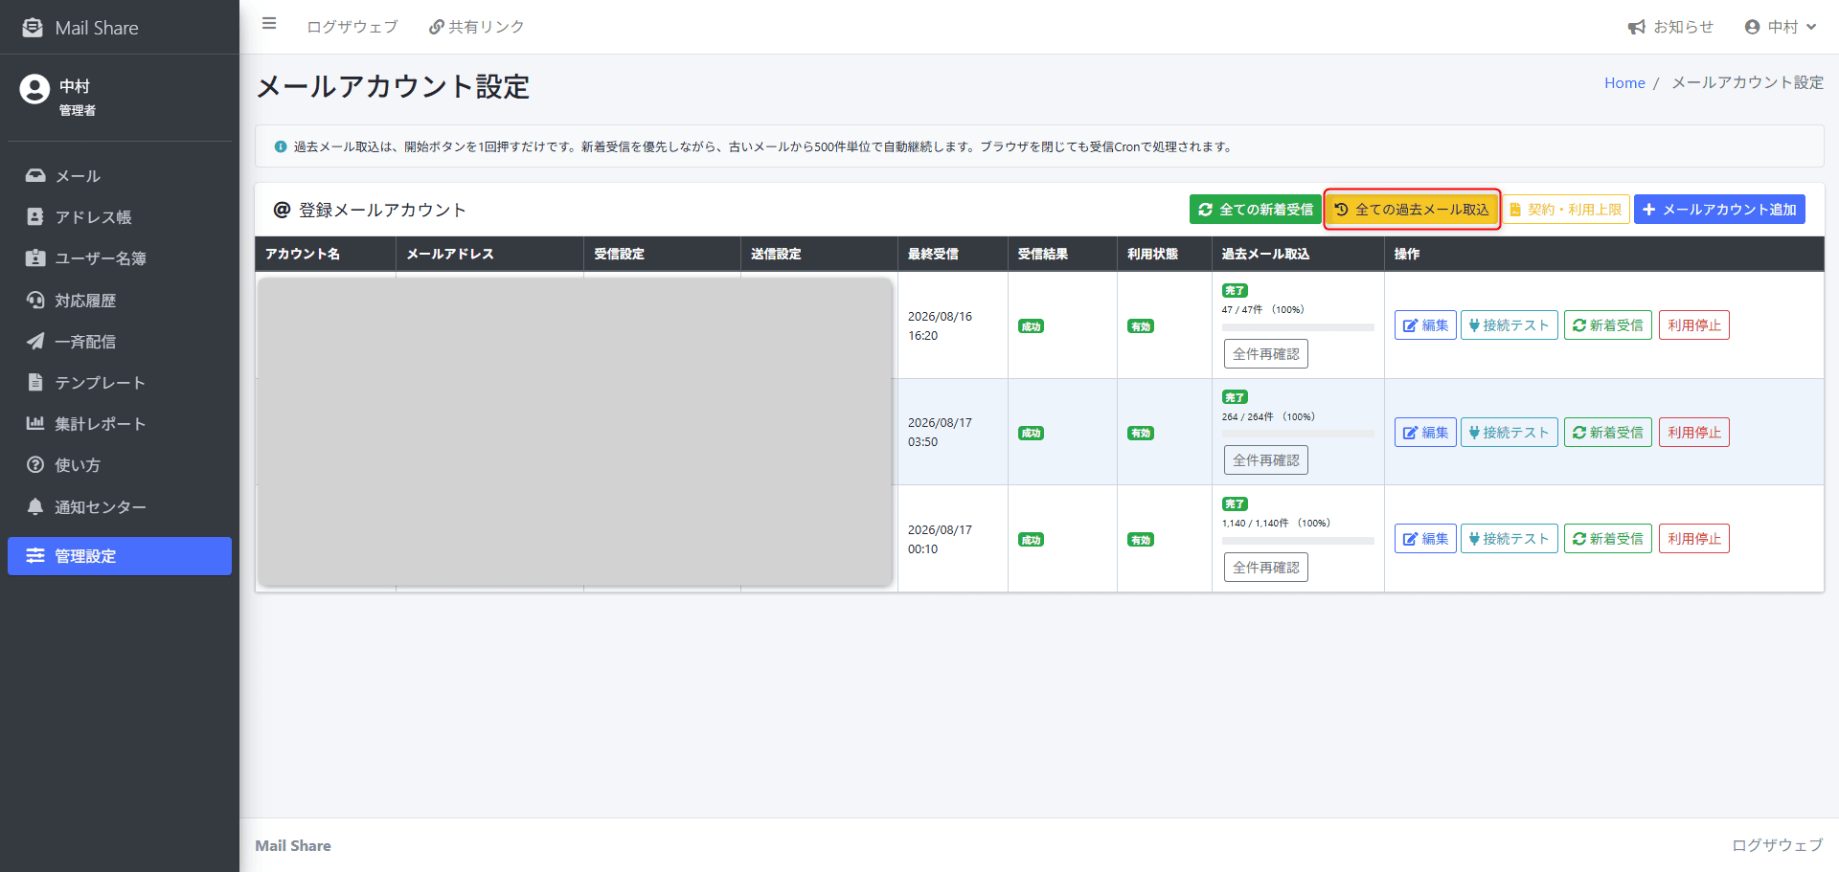
Task: Open テンプレート menu item
Action: tap(120, 383)
